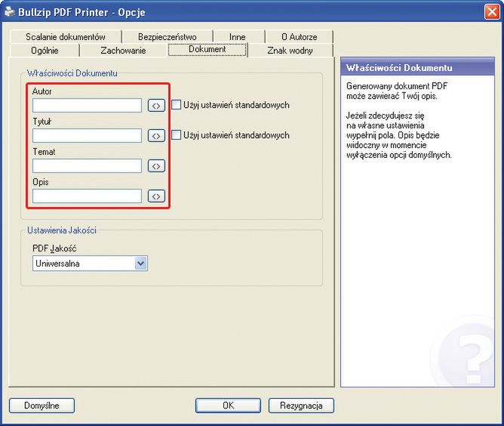Image resolution: width=504 pixels, height=426 pixels.
Task: Enable standard settings checkbox for Tytuł
Action: pos(176,135)
